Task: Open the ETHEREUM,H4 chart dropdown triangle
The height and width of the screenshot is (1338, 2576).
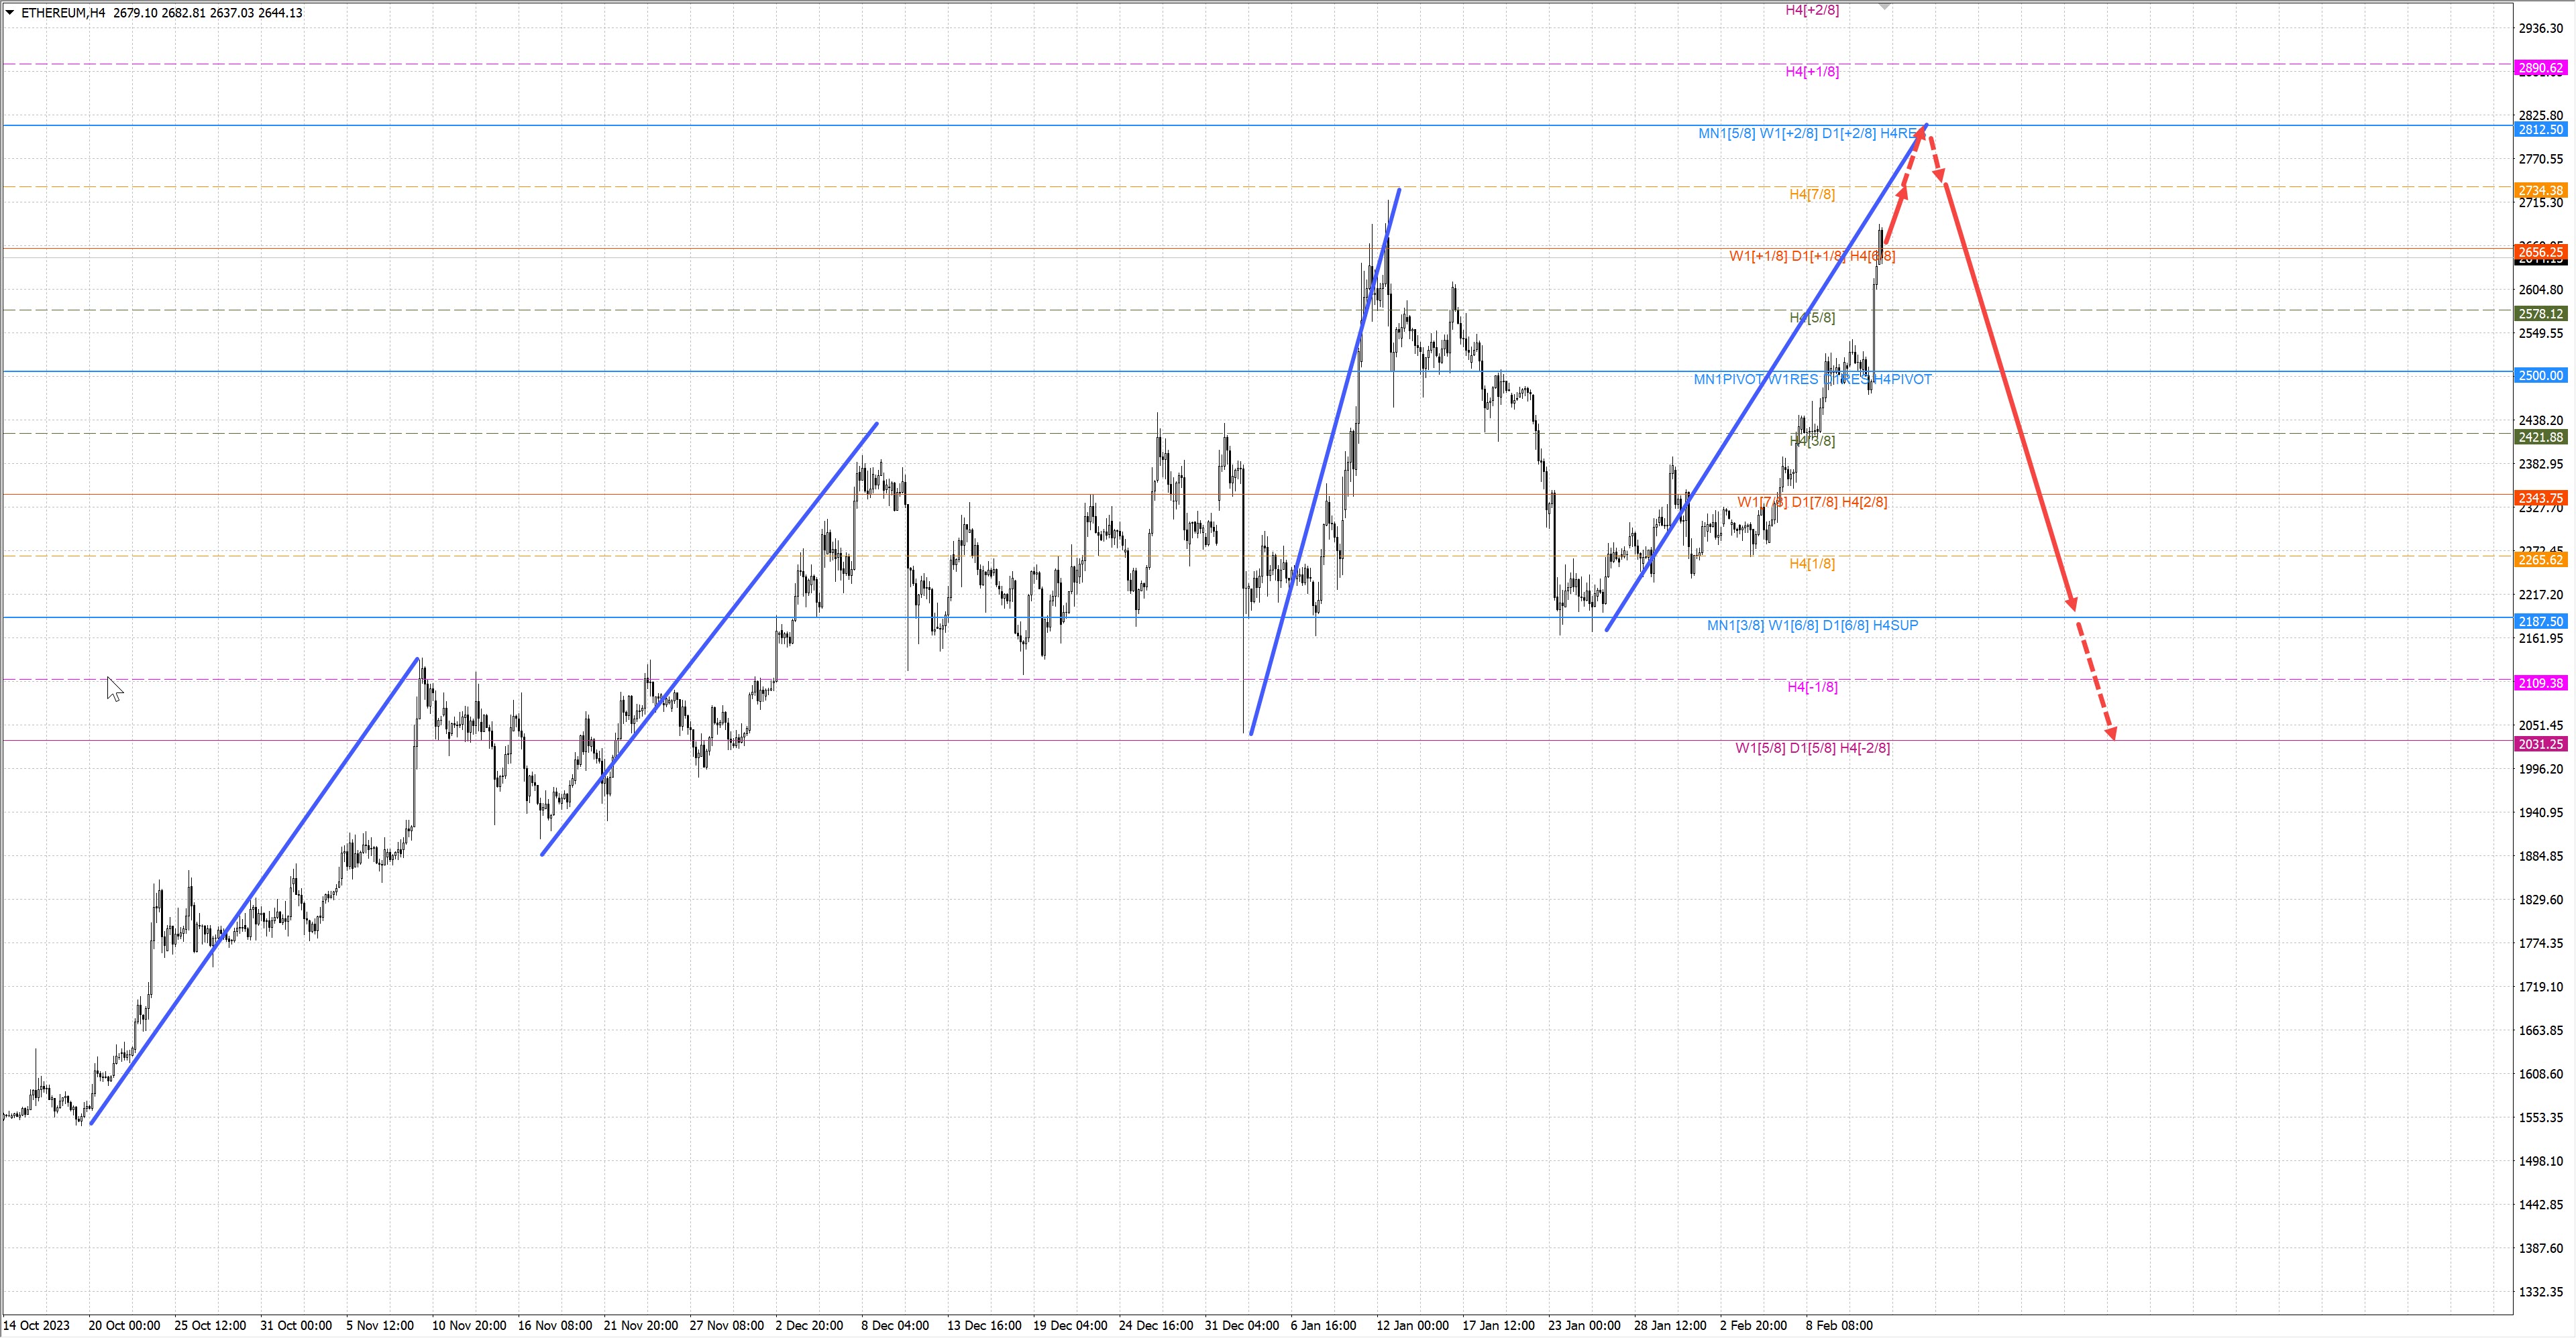Action: point(10,13)
